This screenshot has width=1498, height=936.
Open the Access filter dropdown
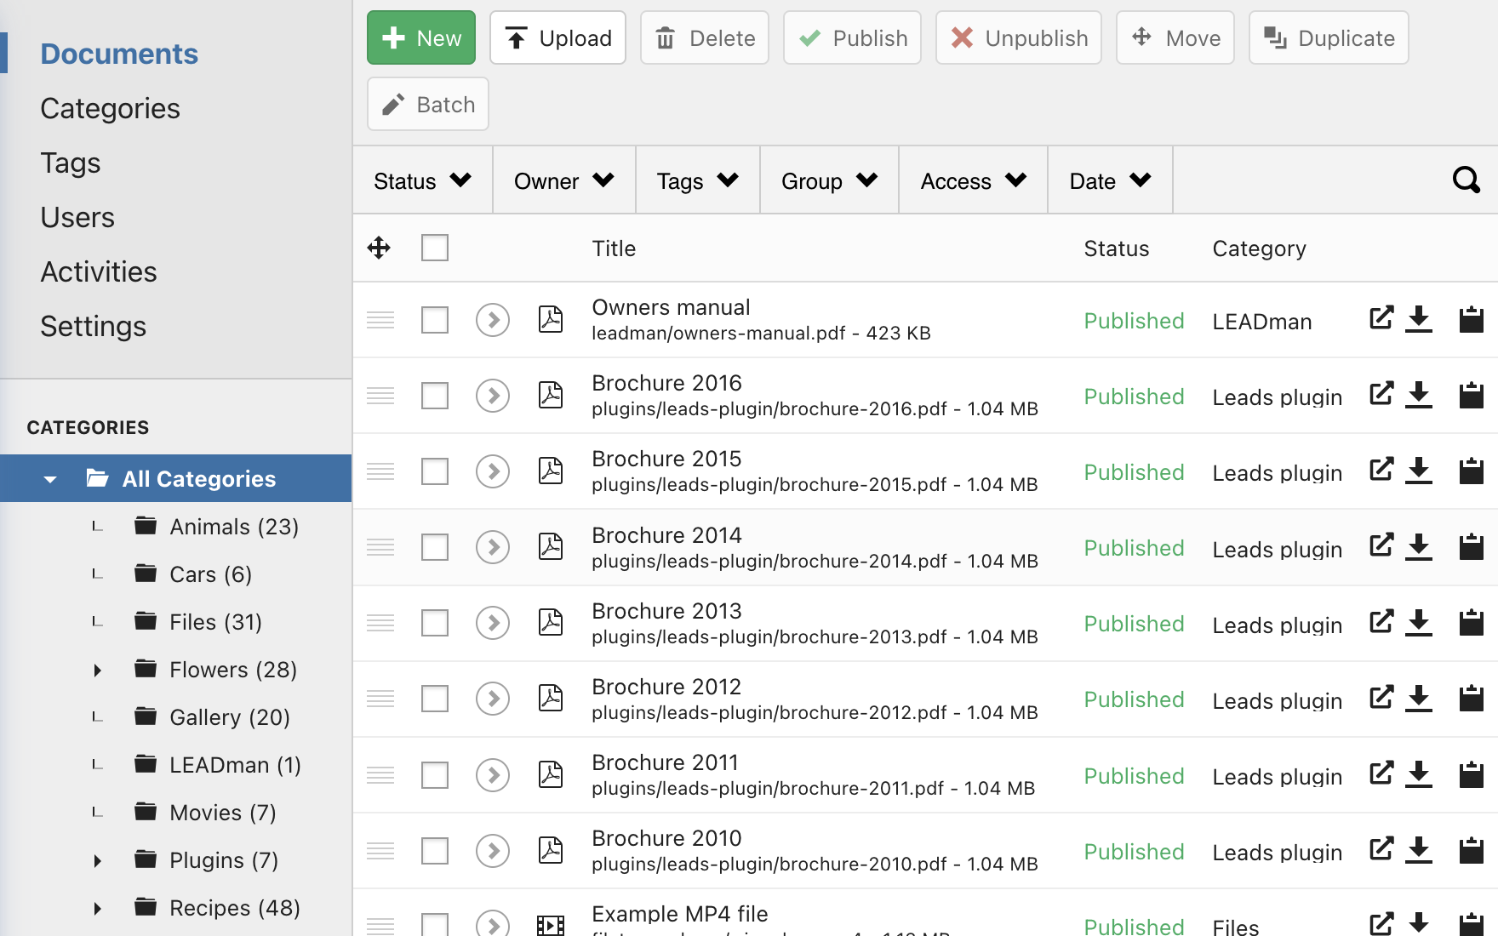click(973, 180)
